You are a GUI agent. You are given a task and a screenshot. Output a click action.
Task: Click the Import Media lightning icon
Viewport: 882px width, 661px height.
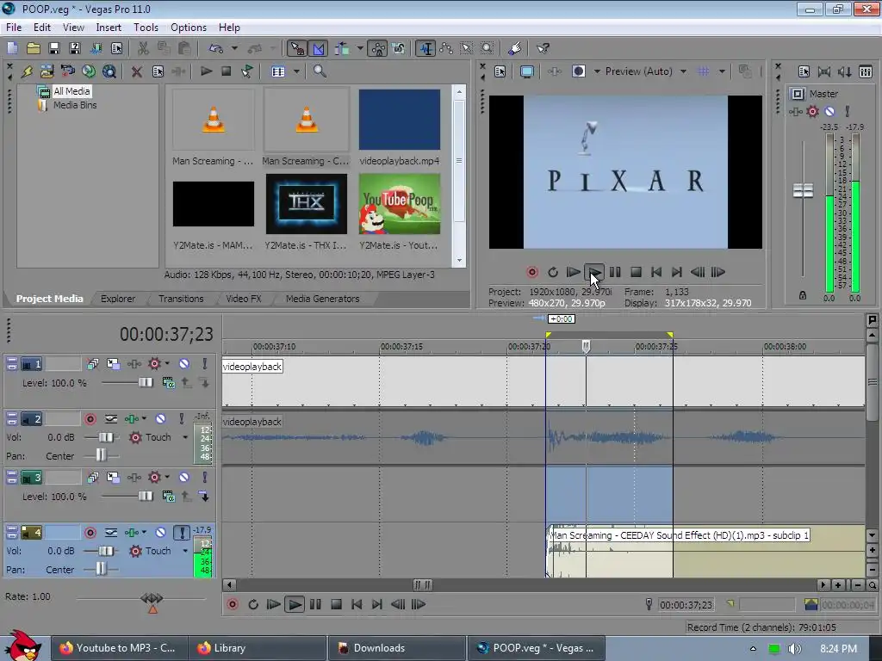pos(27,71)
